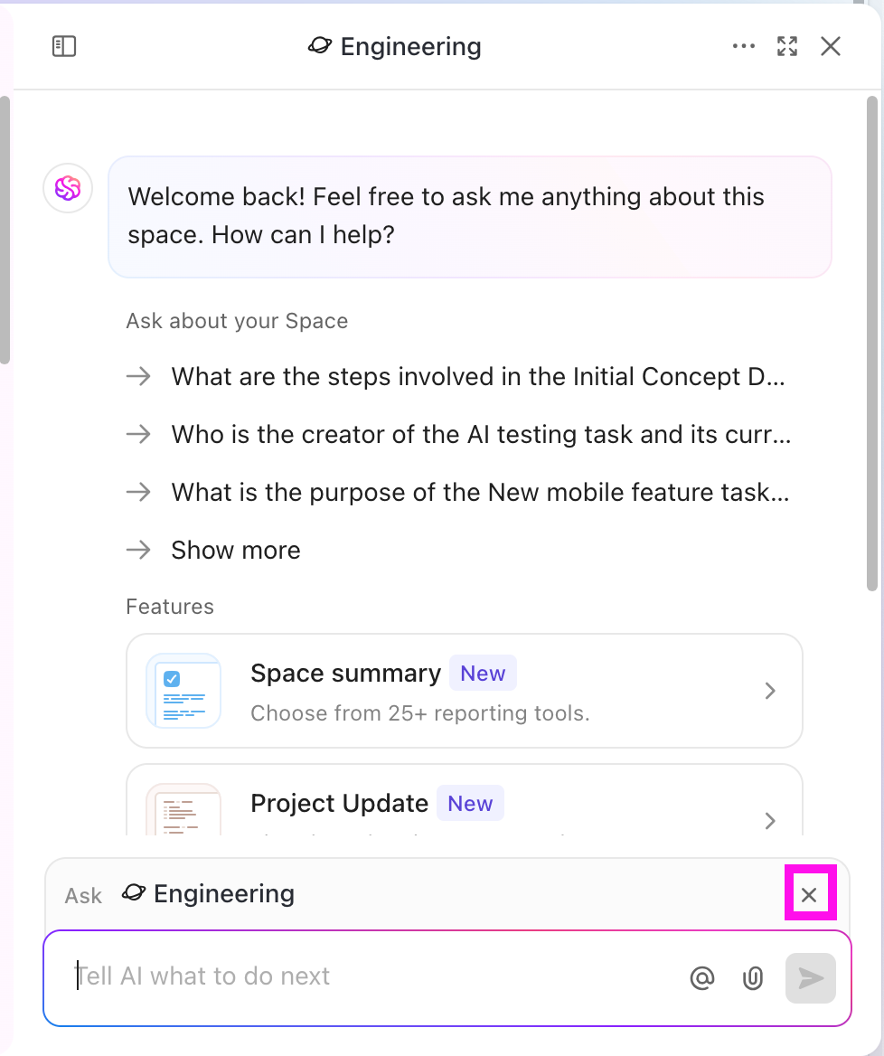Close the Engineering AI panel

coord(831,47)
